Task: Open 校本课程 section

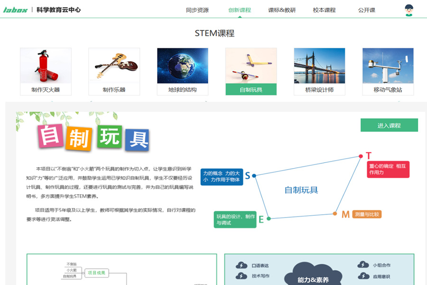Action: 325,10
